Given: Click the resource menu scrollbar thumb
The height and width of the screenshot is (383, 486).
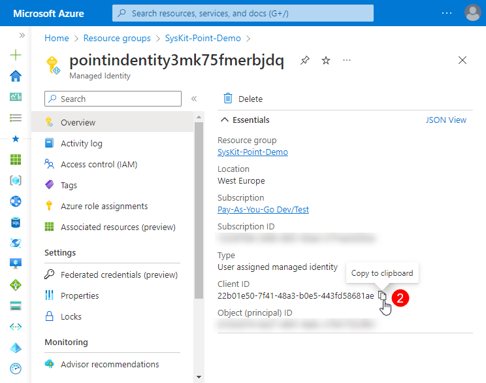Looking at the screenshot, I should [199, 210].
